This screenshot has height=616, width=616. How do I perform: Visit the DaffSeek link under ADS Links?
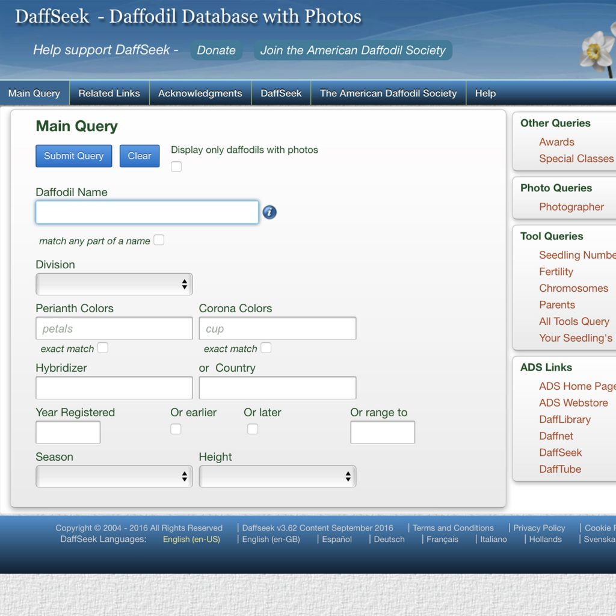[560, 452]
